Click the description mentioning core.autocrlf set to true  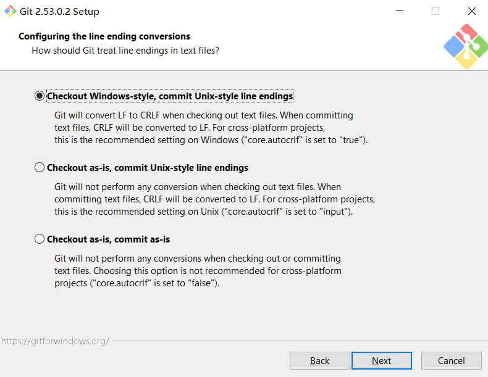tap(210, 128)
